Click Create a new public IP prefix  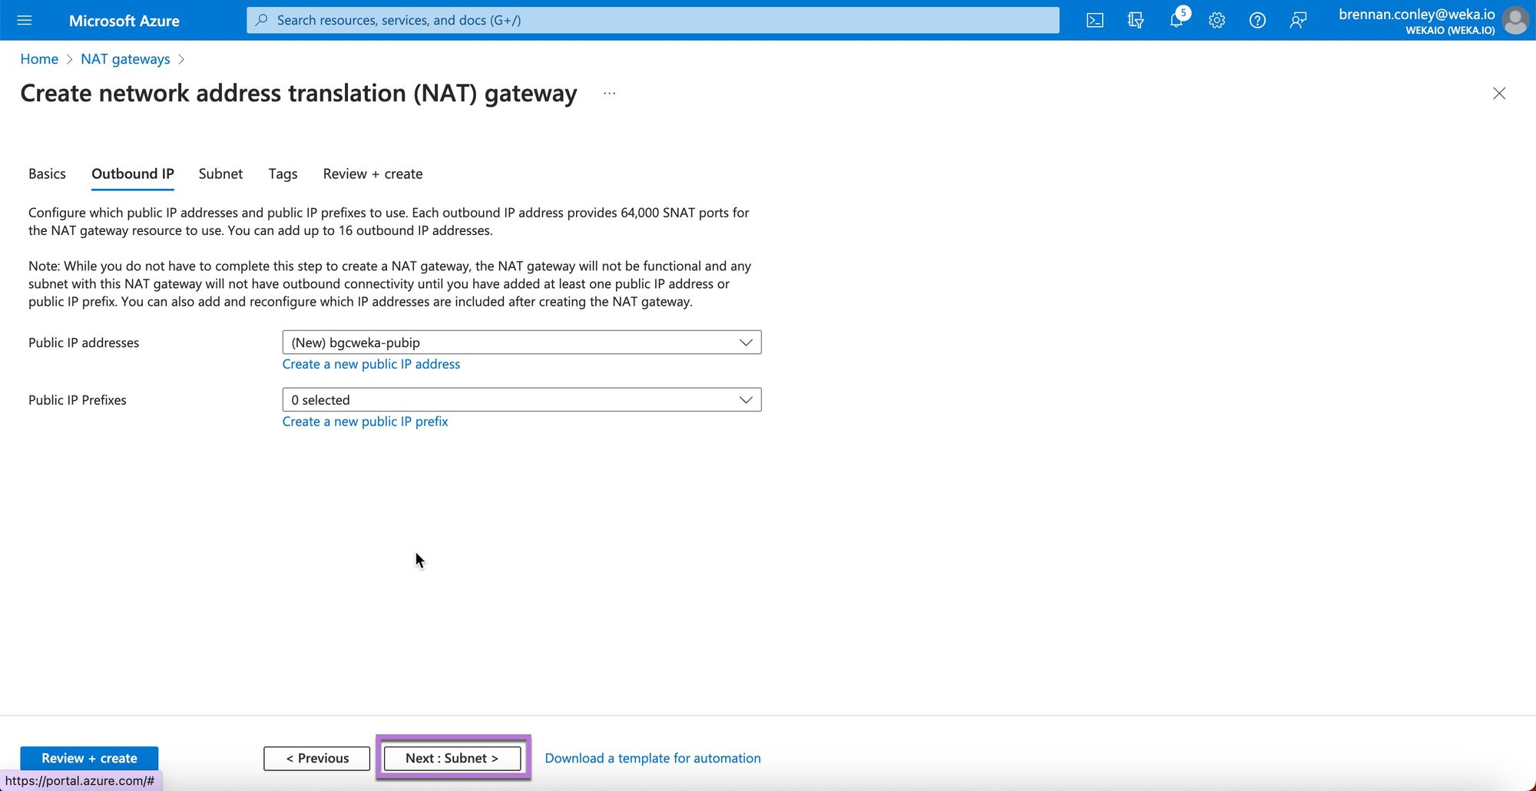365,422
